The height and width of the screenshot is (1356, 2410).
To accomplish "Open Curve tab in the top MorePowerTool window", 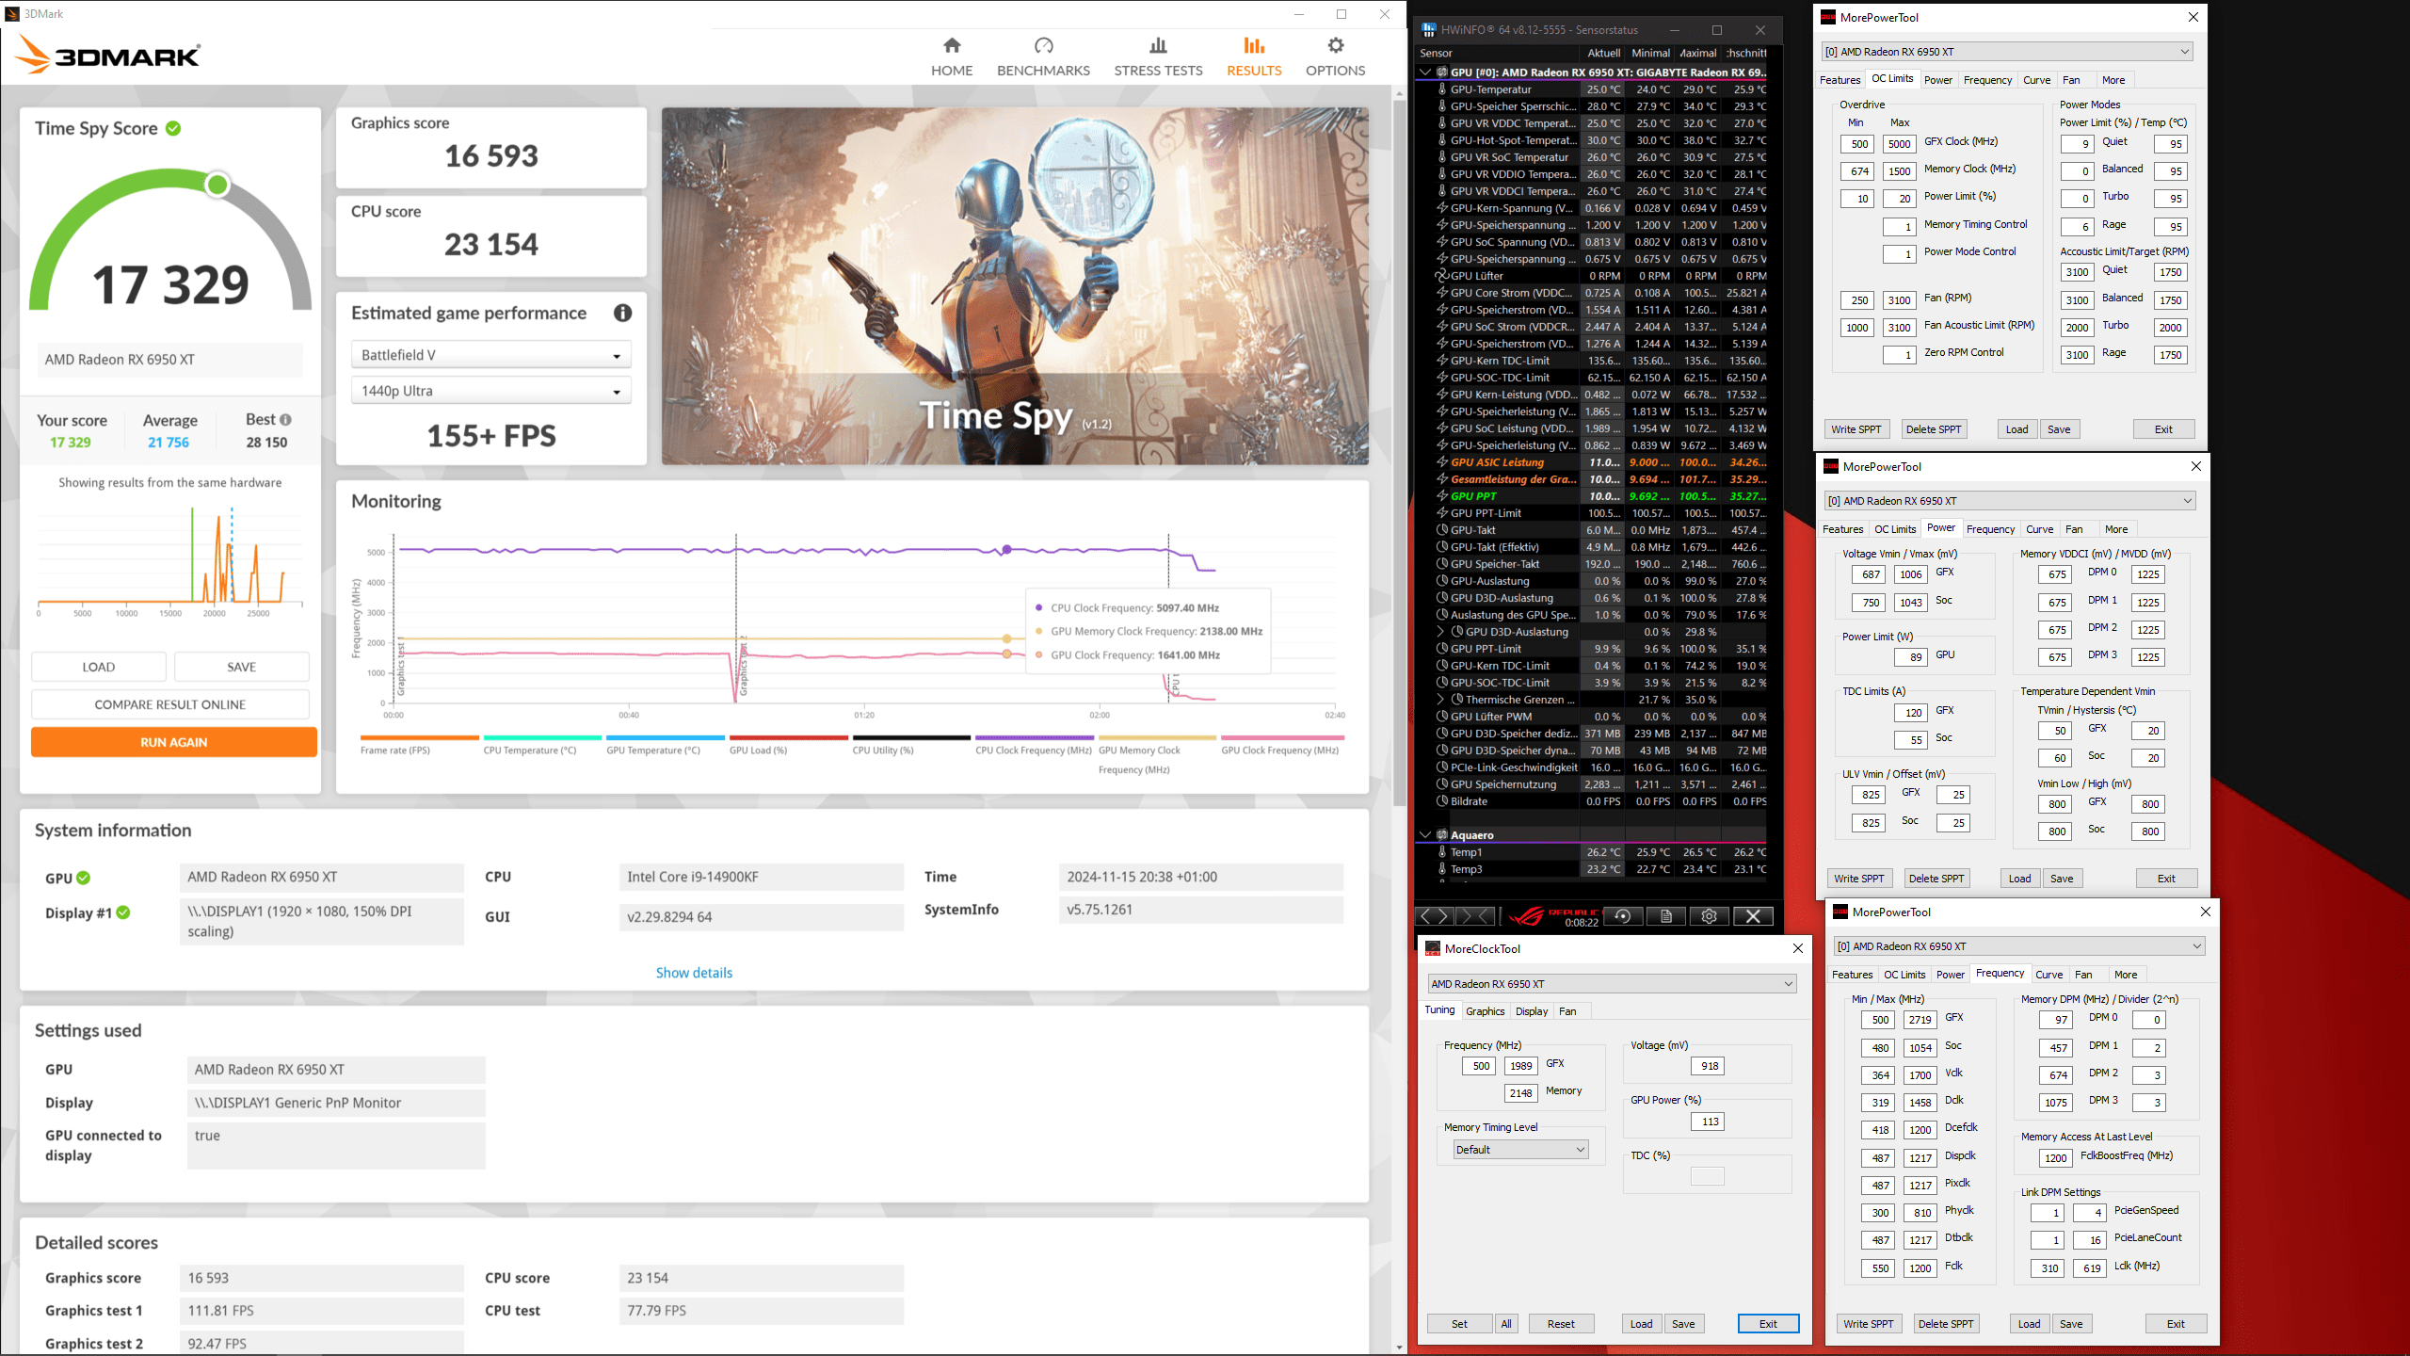I will [2036, 80].
